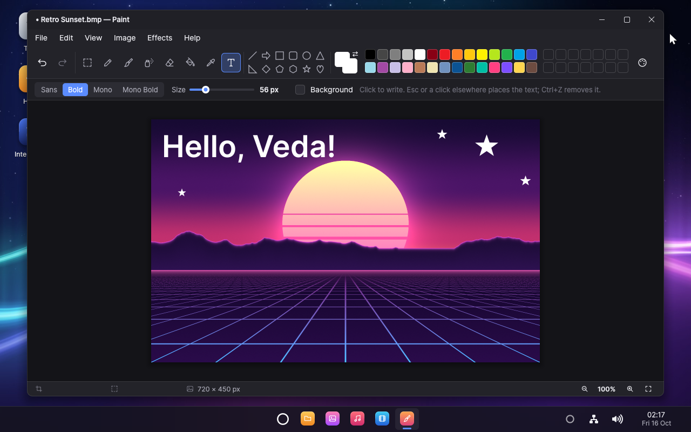Open the Image menu
This screenshot has height=432, width=691.
[125, 38]
